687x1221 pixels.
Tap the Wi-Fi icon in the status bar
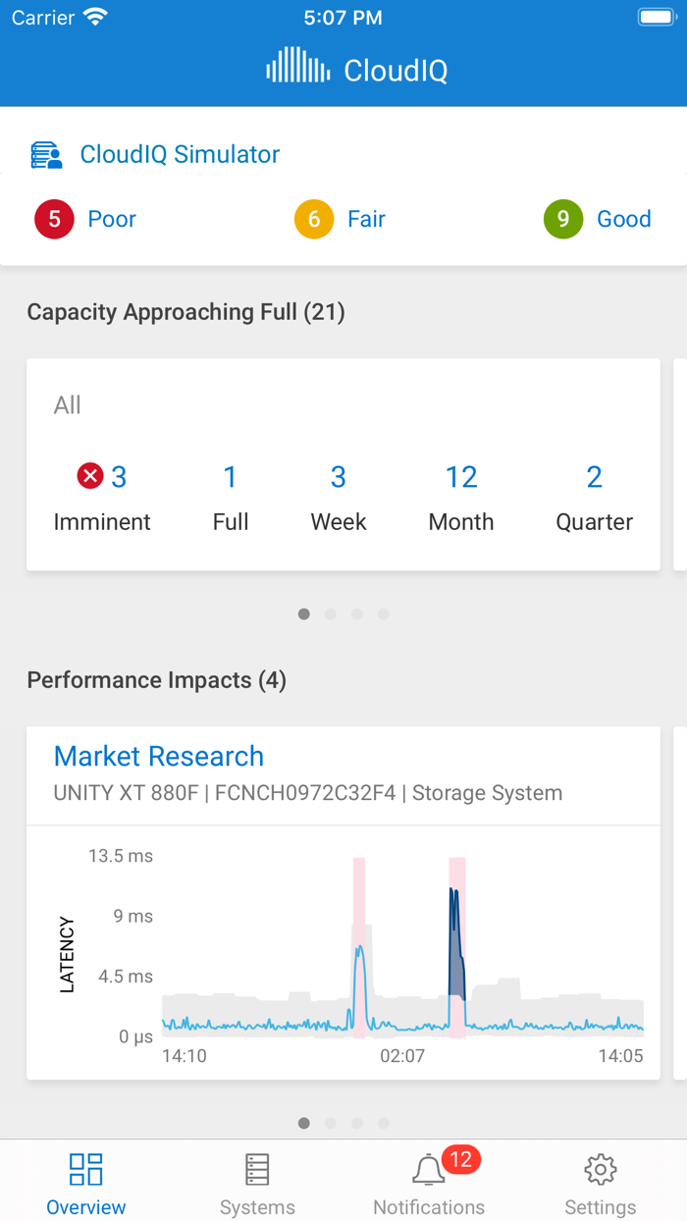(x=95, y=16)
